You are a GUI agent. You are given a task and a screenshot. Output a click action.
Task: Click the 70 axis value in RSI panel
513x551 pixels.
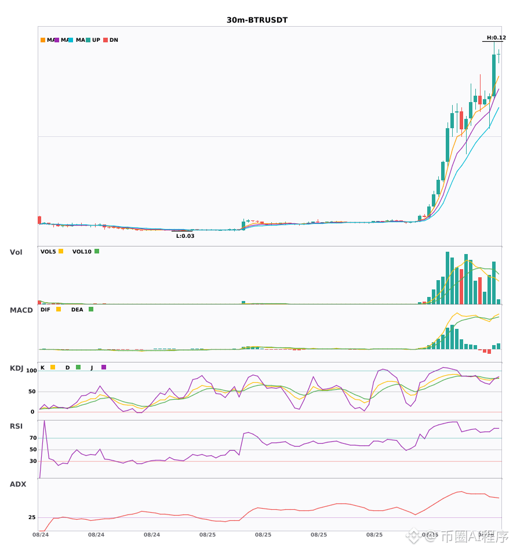(x=33, y=438)
